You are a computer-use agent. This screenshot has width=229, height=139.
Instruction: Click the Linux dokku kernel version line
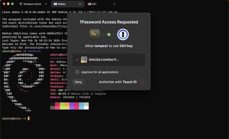point(60,12)
